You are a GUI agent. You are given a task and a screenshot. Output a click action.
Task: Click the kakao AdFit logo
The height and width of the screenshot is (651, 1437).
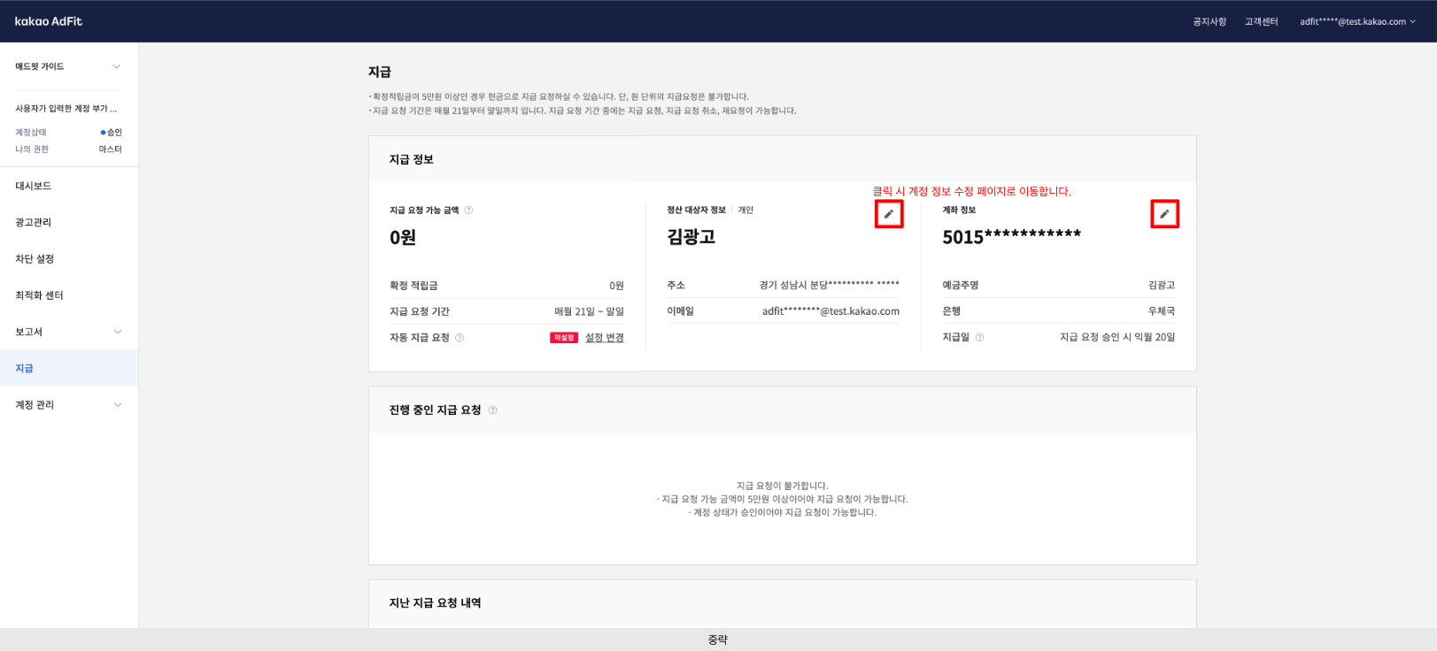tap(49, 21)
